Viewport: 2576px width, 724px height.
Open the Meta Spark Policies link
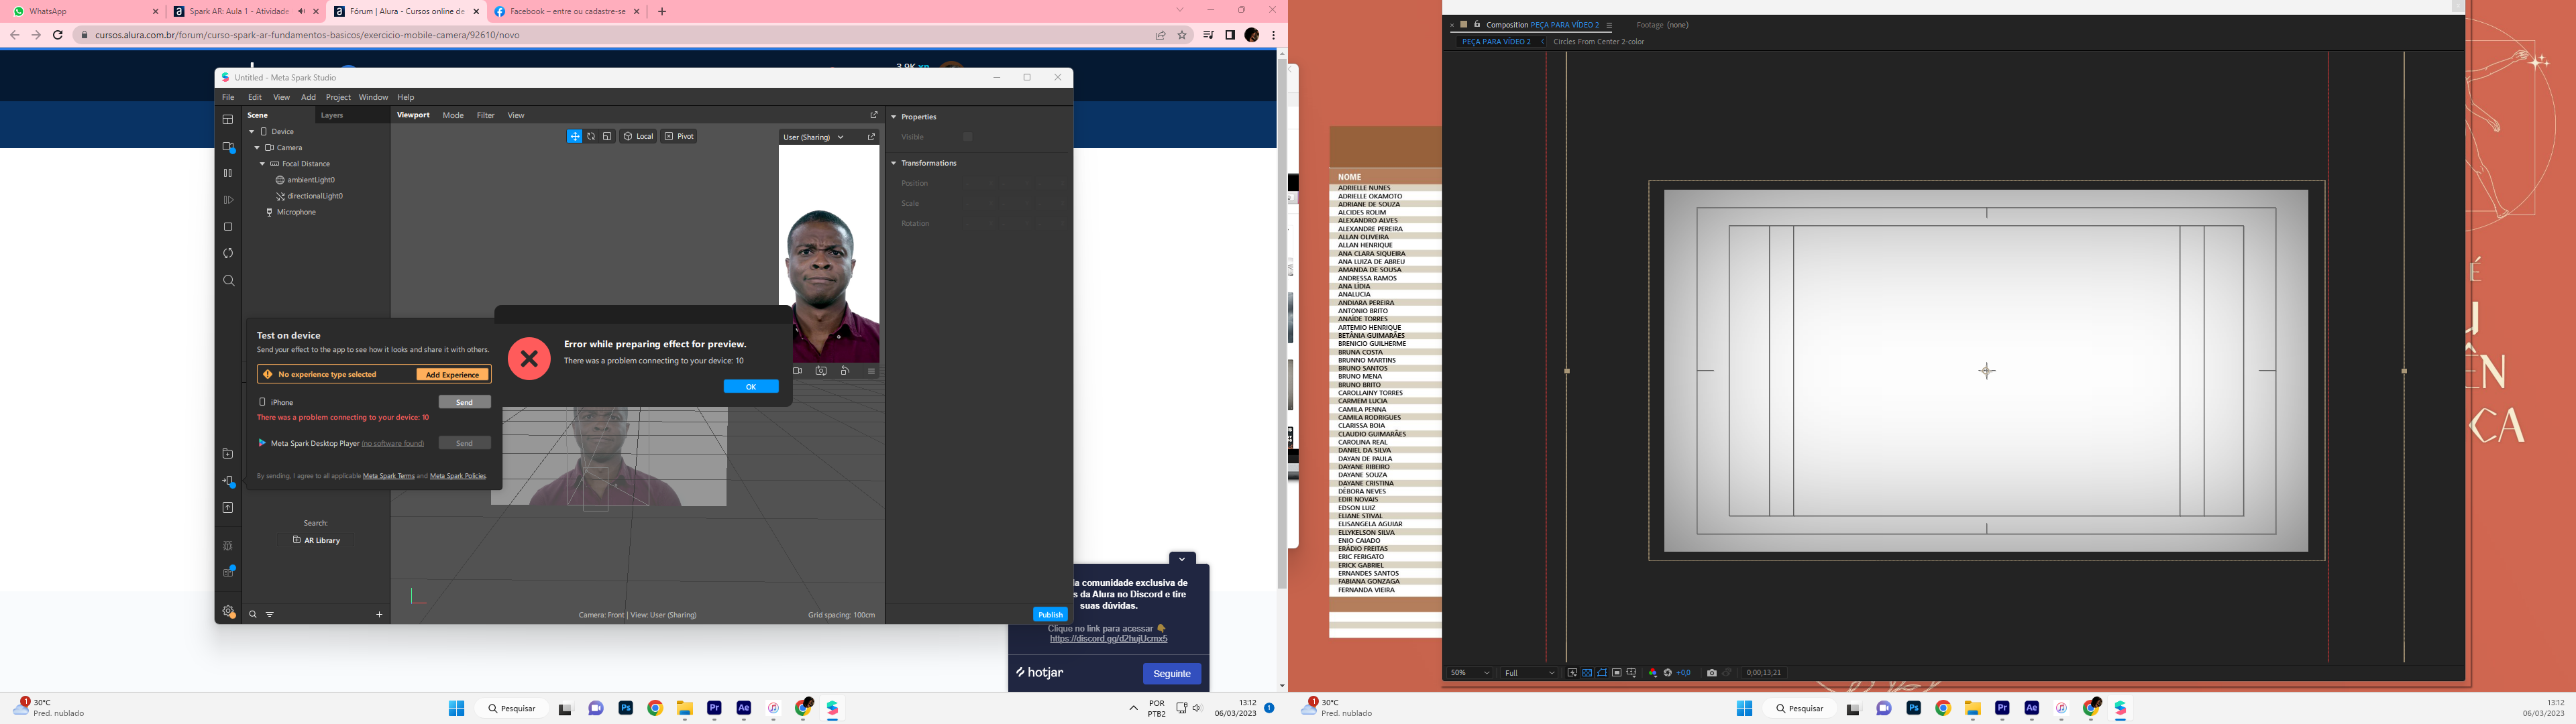pos(458,476)
